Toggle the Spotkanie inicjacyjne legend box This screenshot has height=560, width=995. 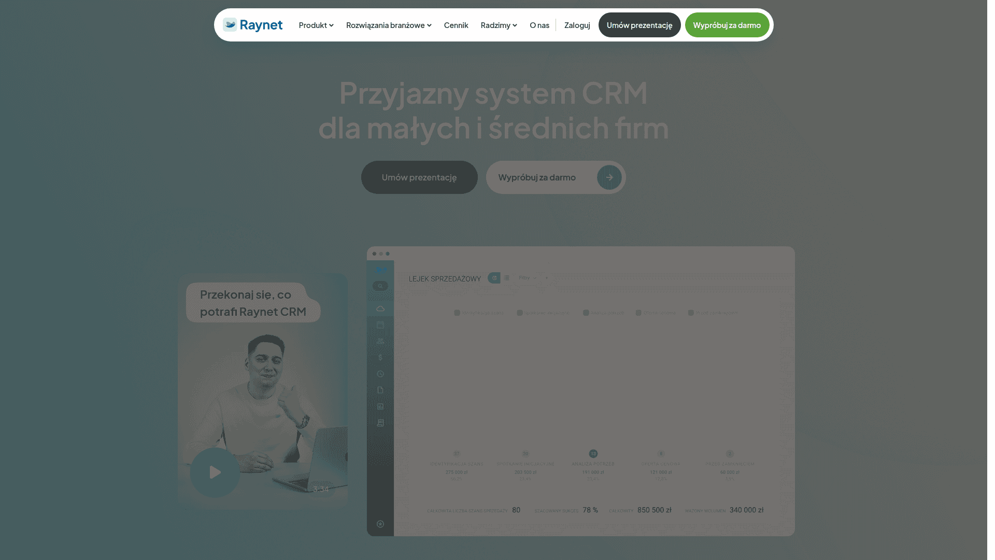pos(520,313)
